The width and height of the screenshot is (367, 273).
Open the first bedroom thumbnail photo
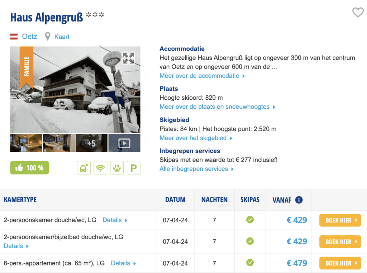pyautogui.click(x=26, y=143)
